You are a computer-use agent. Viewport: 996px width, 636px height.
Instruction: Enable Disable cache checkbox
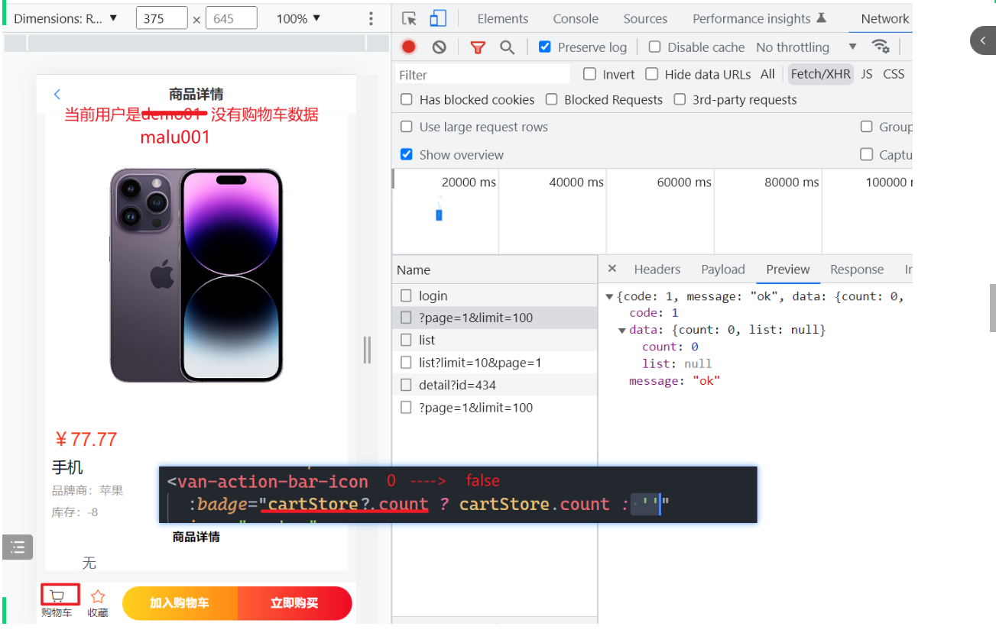pyautogui.click(x=654, y=47)
